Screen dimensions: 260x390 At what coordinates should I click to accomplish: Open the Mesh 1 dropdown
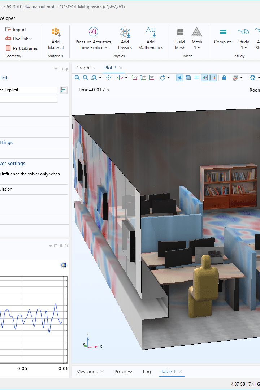tap(197, 39)
